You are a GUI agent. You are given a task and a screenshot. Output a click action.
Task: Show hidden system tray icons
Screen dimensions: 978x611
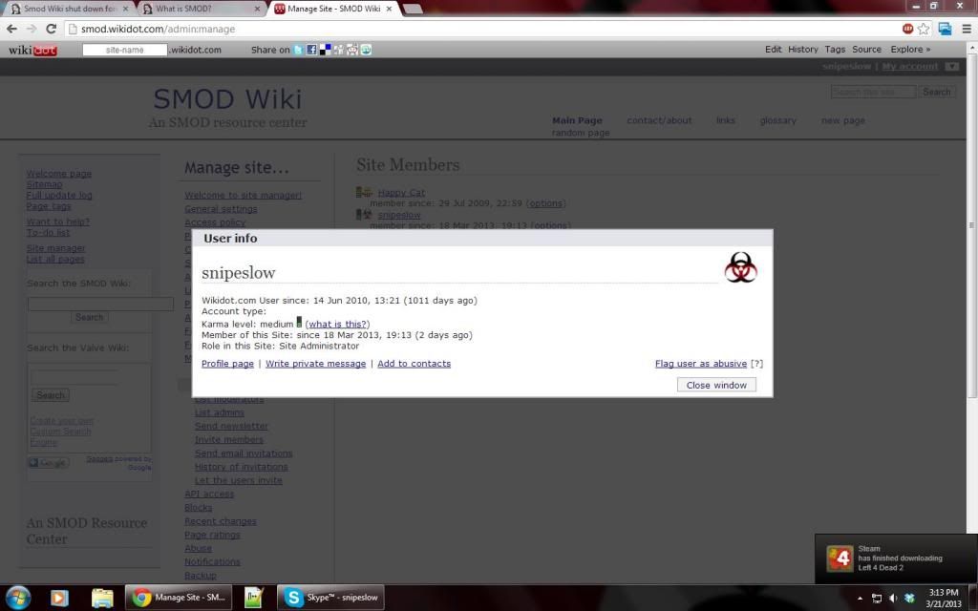[x=860, y=599]
